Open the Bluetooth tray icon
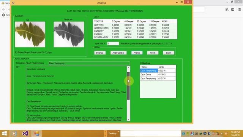The height and width of the screenshot is (137, 243). 209,134
